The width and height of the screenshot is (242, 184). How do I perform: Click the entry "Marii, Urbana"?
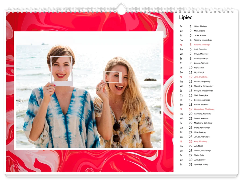point(200,31)
